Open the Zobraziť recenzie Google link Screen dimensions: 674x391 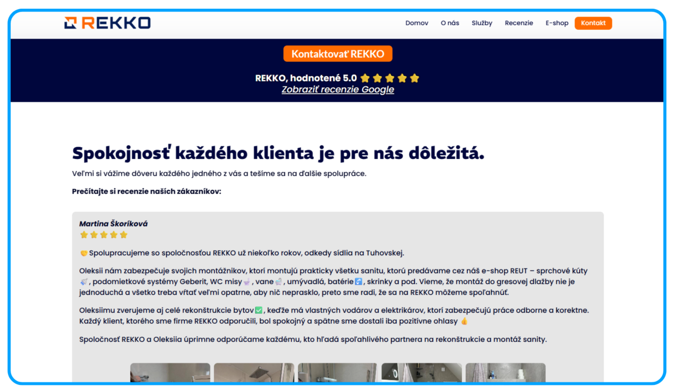tap(338, 89)
